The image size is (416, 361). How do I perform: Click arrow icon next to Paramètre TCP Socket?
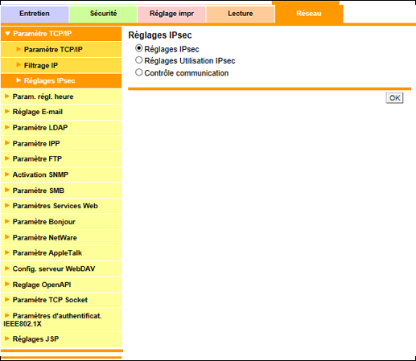pyautogui.click(x=7, y=299)
